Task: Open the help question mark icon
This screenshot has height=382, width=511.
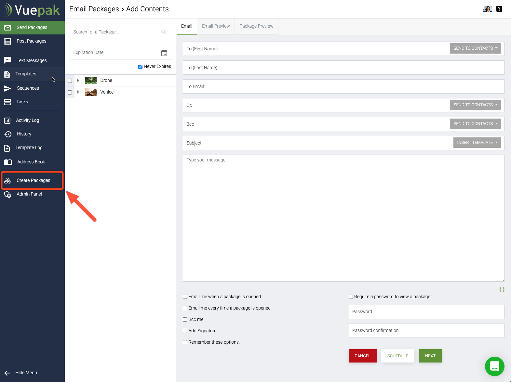Action: pos(499,9)
